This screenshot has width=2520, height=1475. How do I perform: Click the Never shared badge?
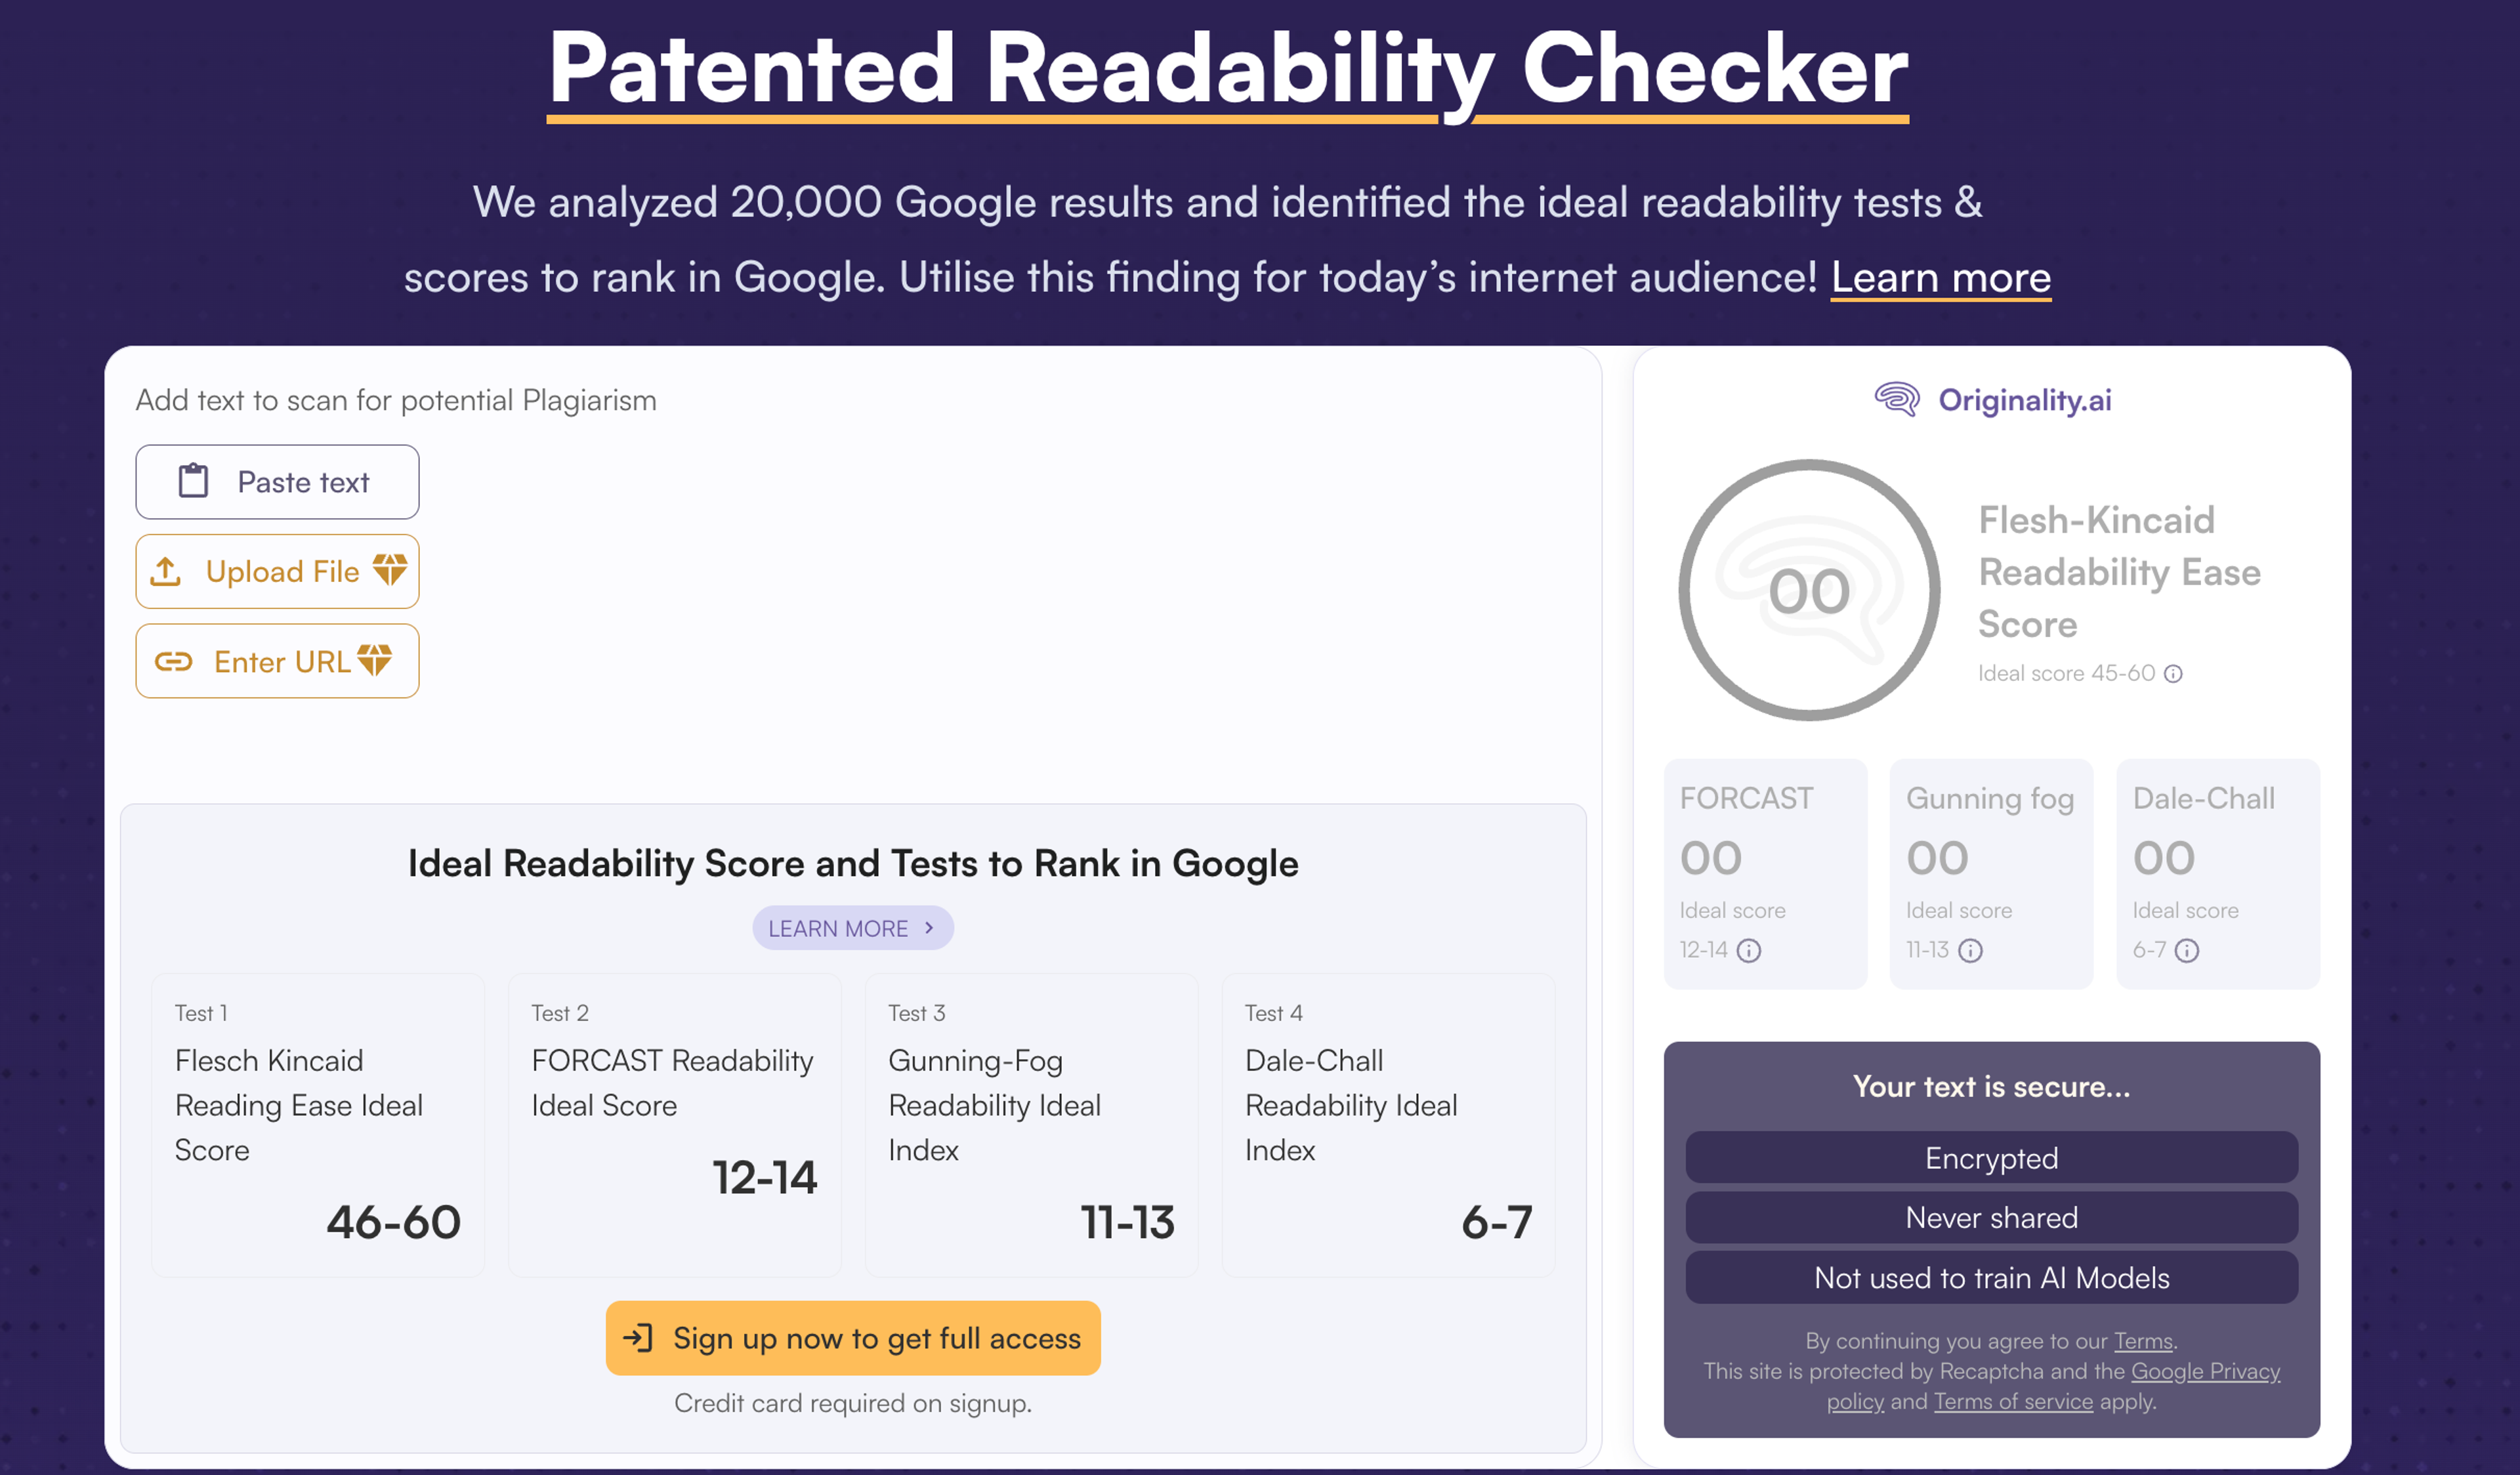tap(1992, 1217)
